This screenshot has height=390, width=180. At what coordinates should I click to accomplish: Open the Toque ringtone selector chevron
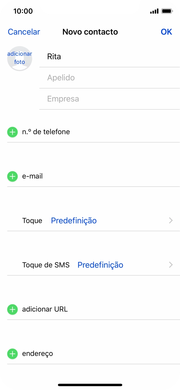pyautogui.click(x=171, y=221)
